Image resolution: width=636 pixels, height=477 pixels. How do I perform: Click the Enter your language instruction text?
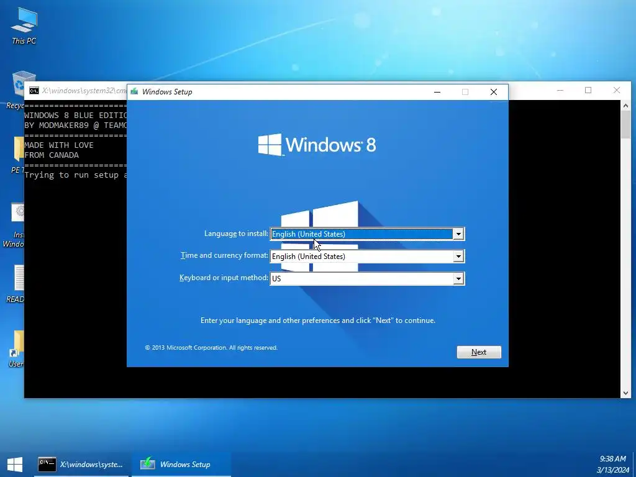(318, 320)
